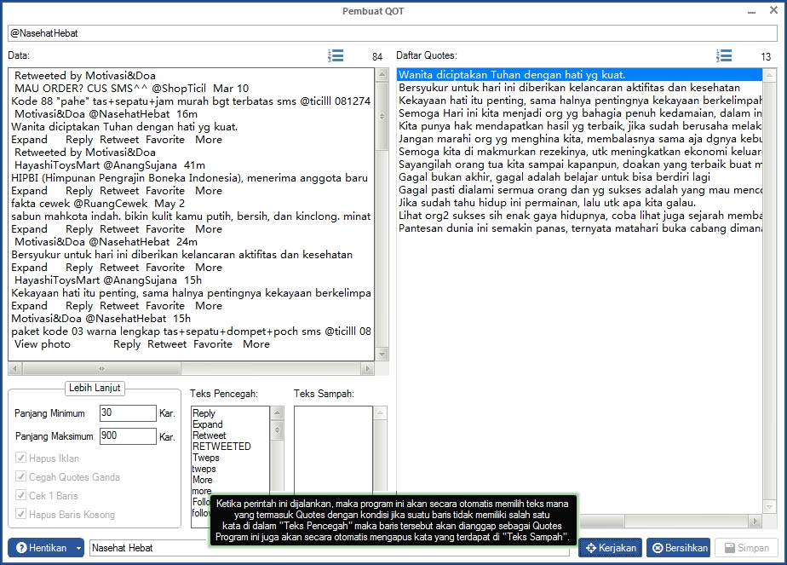Click the Daftar Quotes scroll-down arrow
The image size is (787, 565).
769,507
